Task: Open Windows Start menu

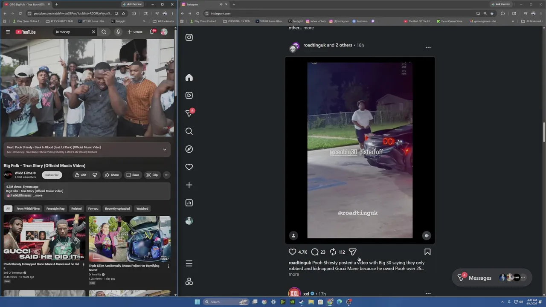Action: pos(197,302)
